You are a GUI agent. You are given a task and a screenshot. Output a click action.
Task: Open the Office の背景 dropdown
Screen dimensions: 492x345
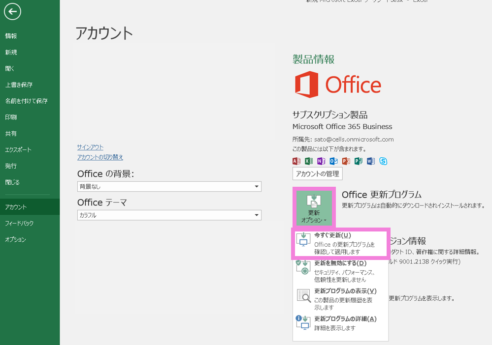coord(169,187)
